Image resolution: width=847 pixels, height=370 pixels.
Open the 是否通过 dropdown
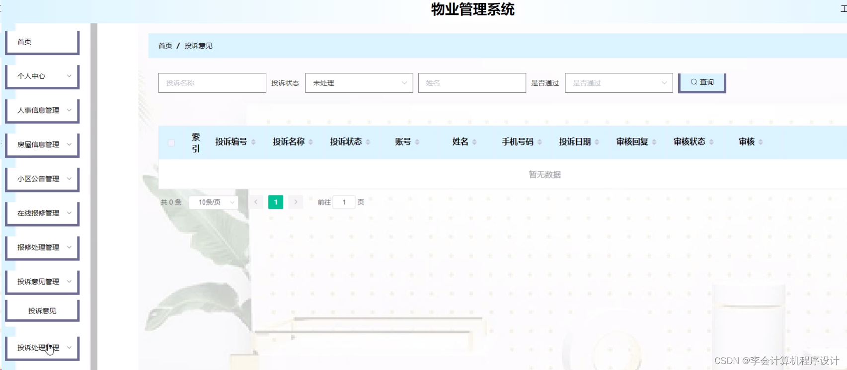click(619, 83)
